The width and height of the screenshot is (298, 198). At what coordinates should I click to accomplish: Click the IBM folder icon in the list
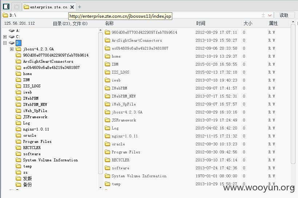pos(107,64)
